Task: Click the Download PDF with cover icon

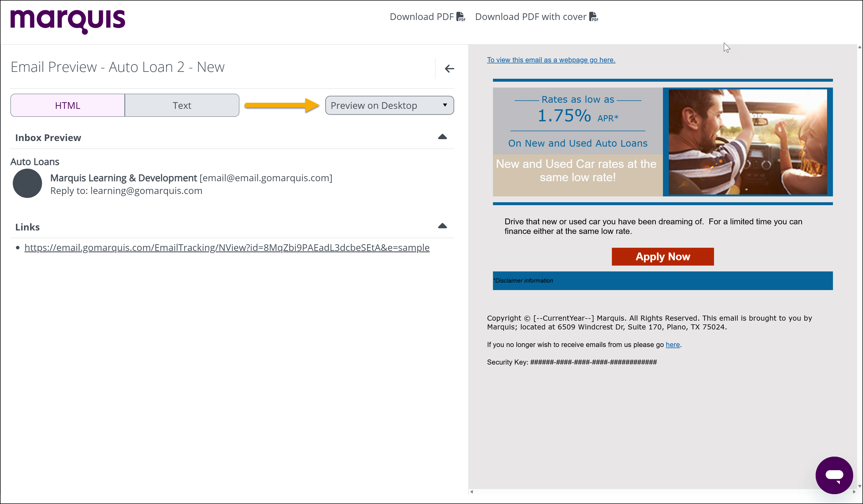Action: coord(594,17)
